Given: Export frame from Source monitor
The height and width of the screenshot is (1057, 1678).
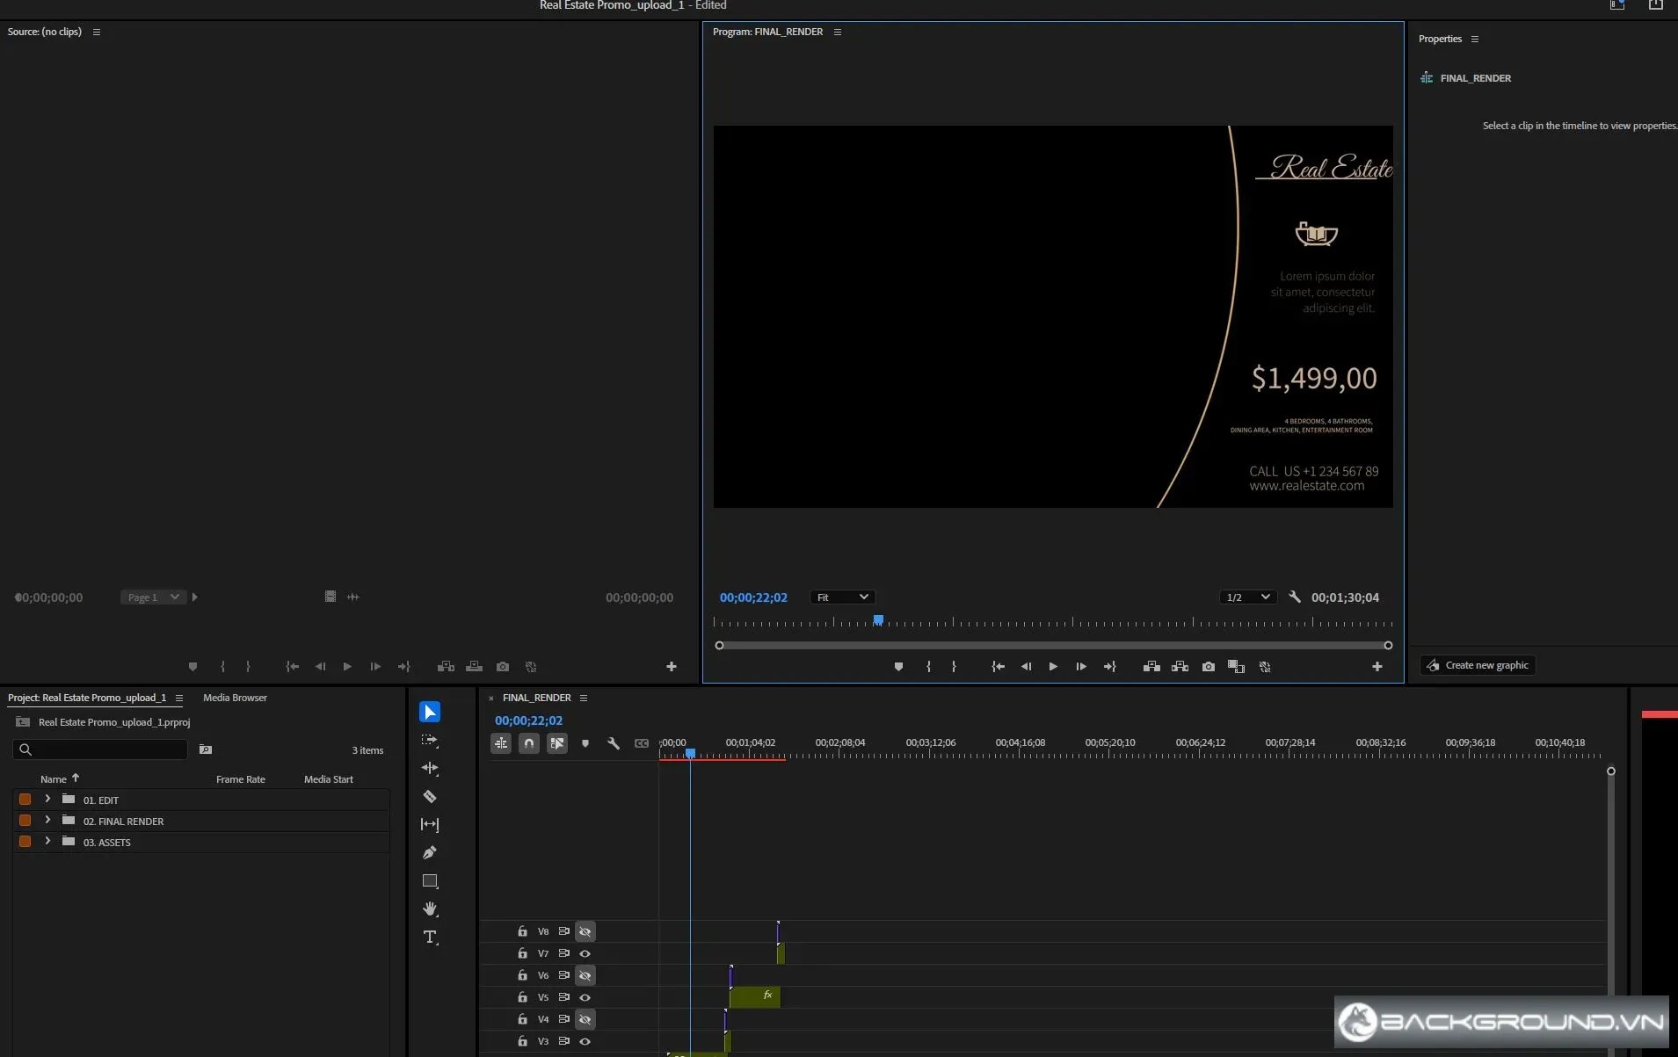Looking at the screenshot, I should pos(503,667).
